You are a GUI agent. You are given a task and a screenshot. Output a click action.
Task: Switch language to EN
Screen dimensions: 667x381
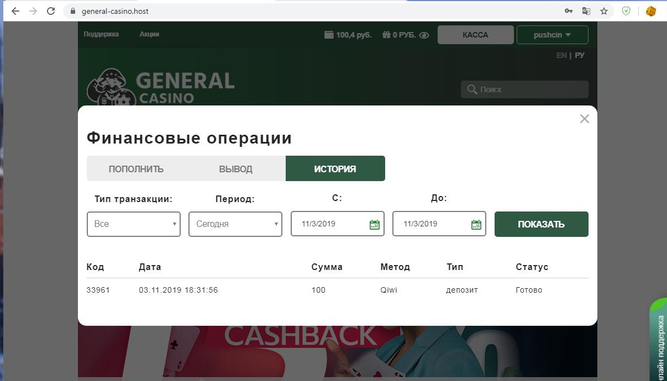point(561,55)
